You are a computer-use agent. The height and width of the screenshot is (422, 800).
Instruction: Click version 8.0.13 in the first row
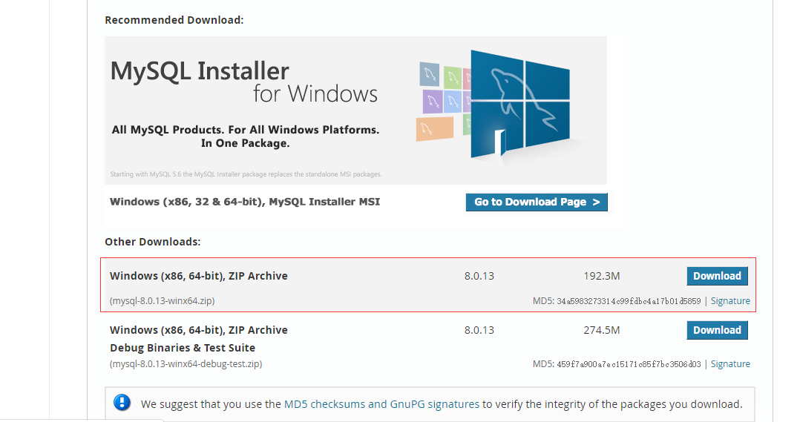[479, 276]
